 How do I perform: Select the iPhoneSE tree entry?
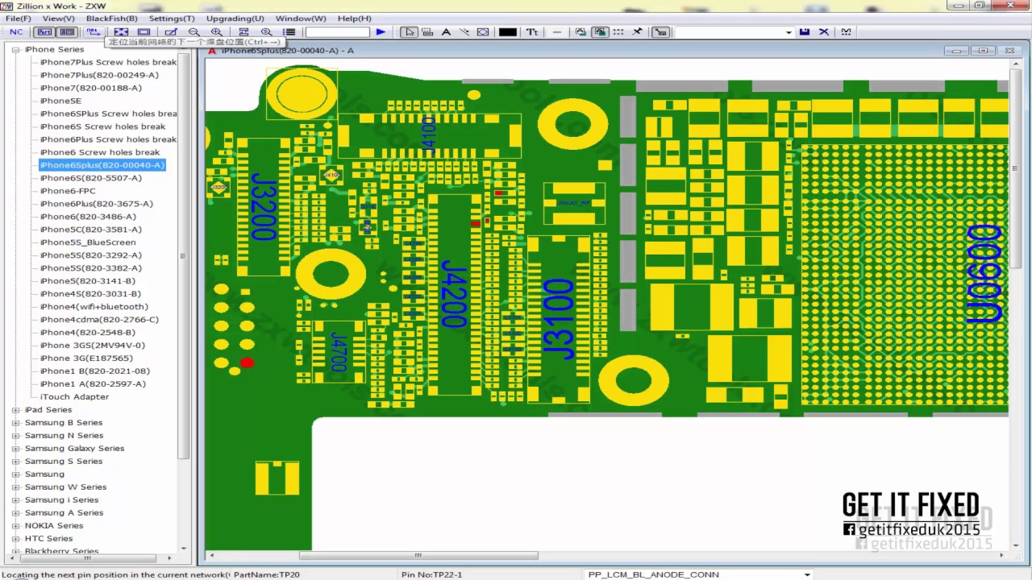[x=60, y=101]
